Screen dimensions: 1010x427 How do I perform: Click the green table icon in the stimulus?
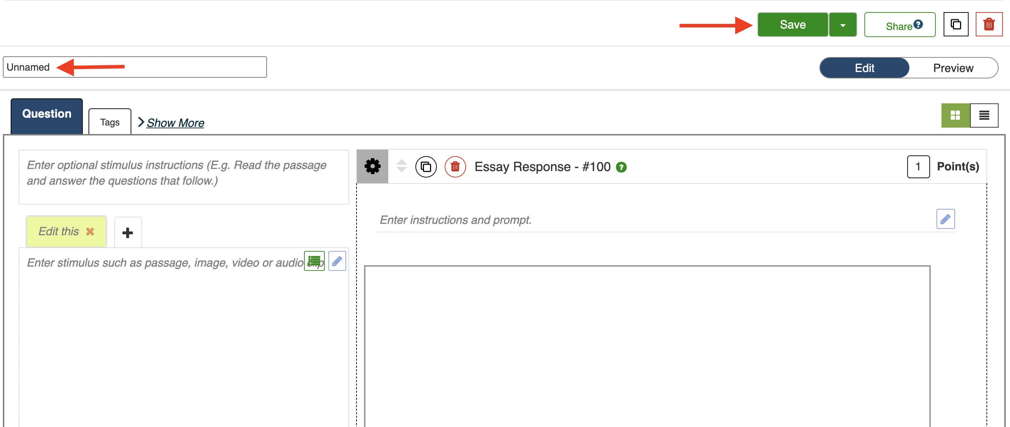(314, 261)
